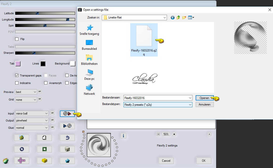Screen dimensions: 273x168
Task: Click the Sharpen slider
Action: (x=45, y=53)
